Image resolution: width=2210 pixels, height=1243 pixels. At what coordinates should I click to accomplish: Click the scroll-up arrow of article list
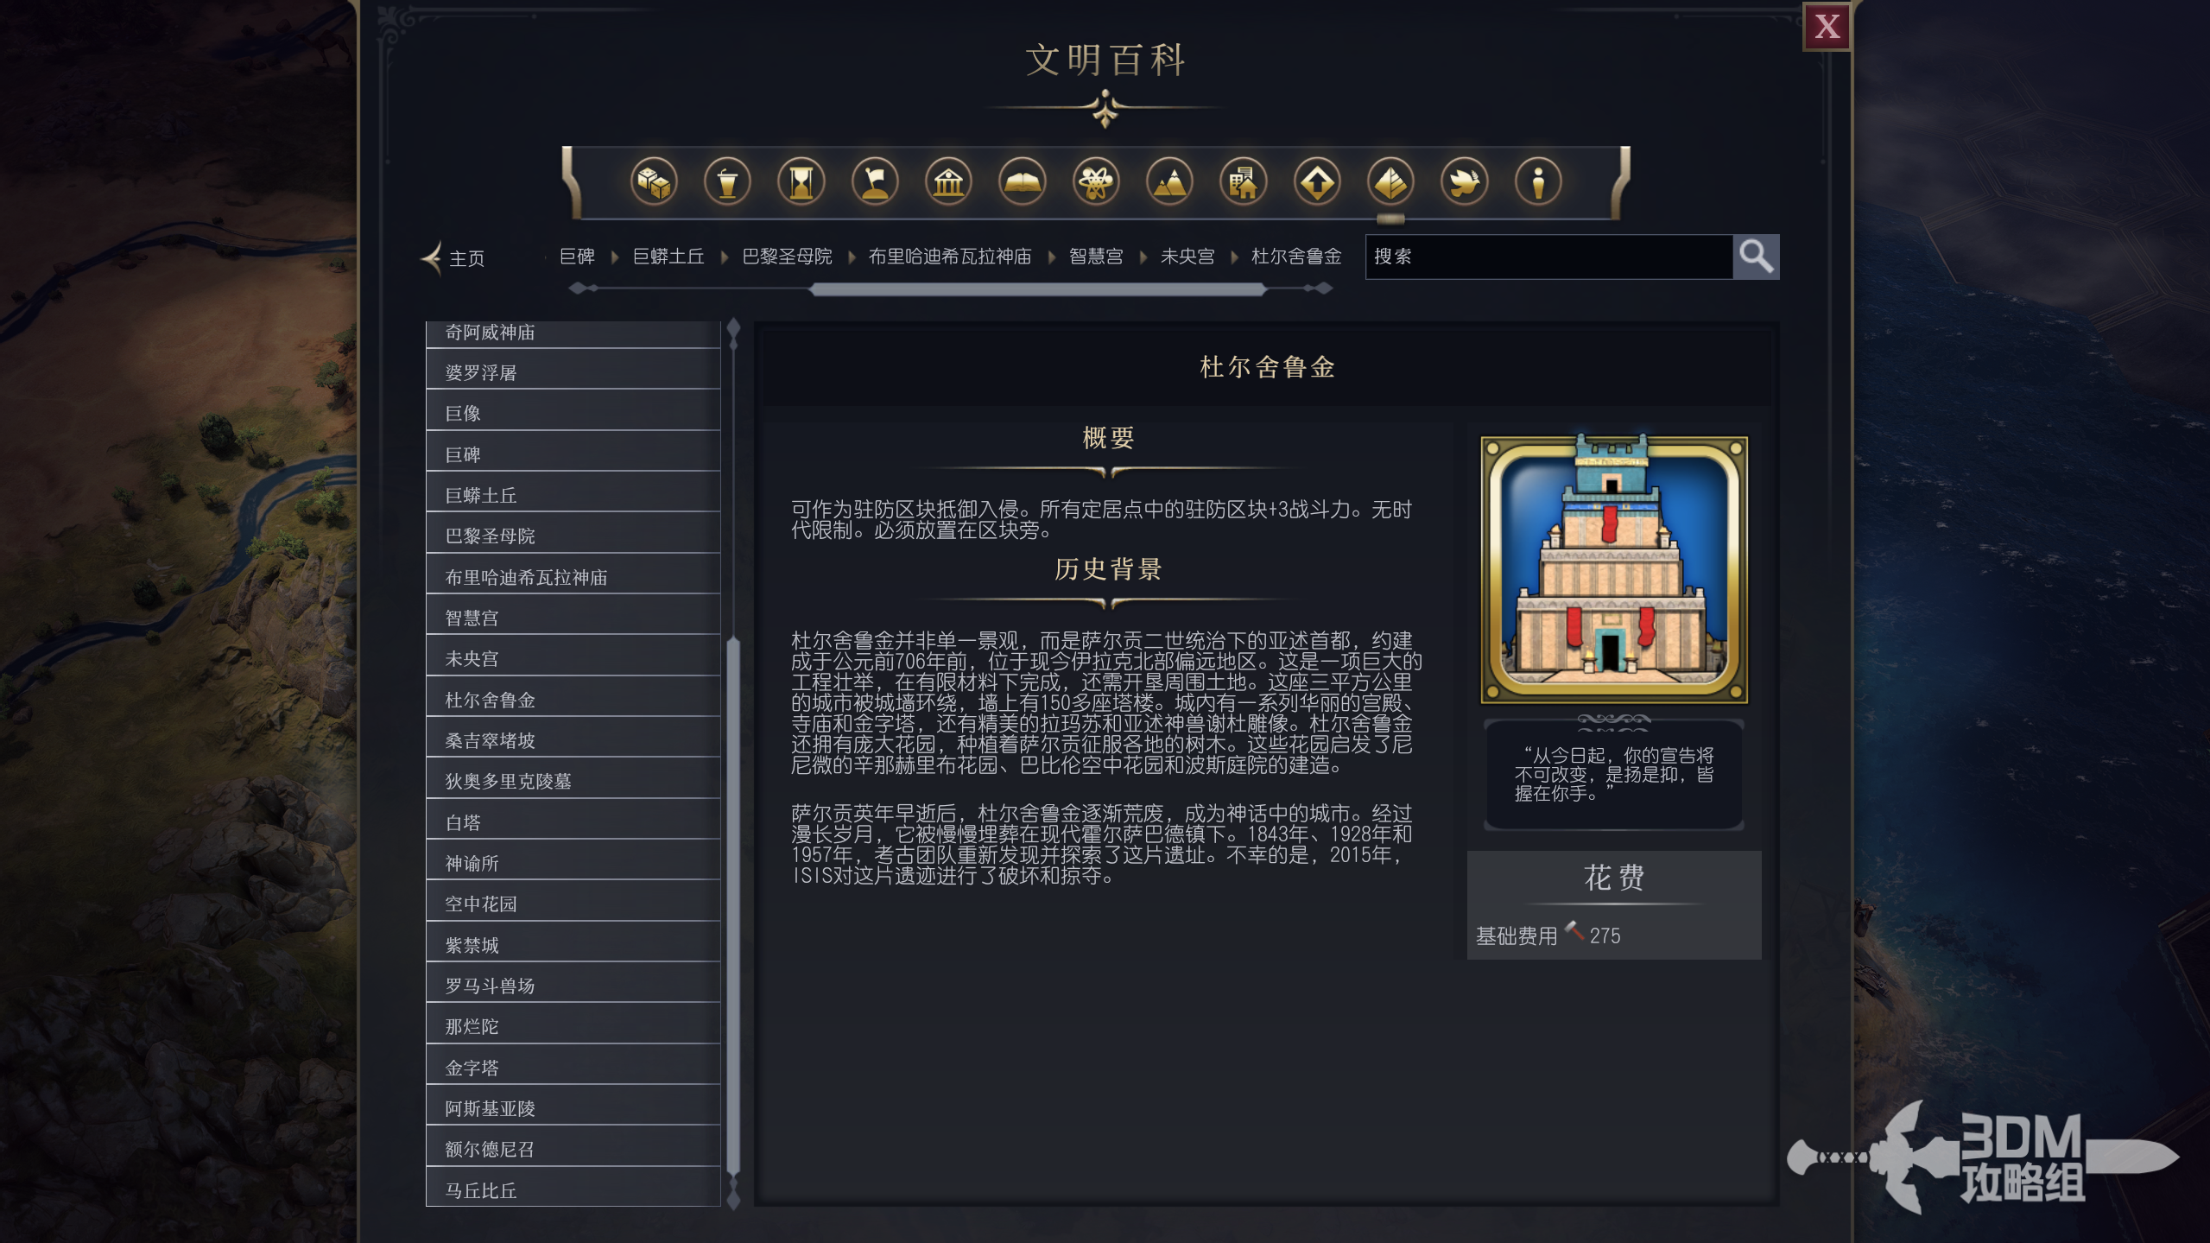point(733,328)
